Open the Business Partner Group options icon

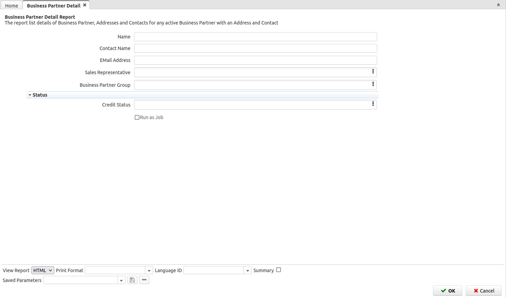373,84
